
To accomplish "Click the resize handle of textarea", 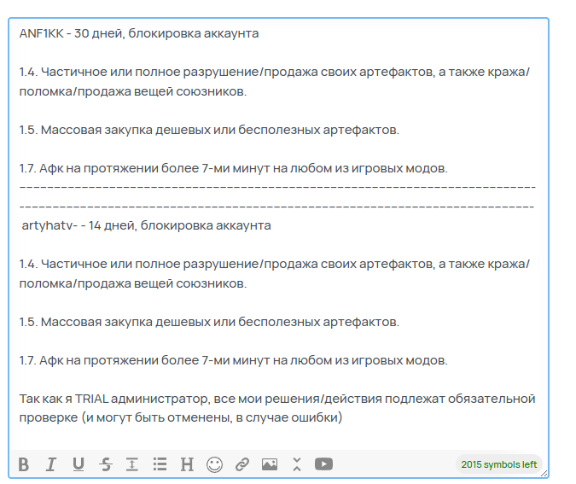I will click(x=544, y=474).
